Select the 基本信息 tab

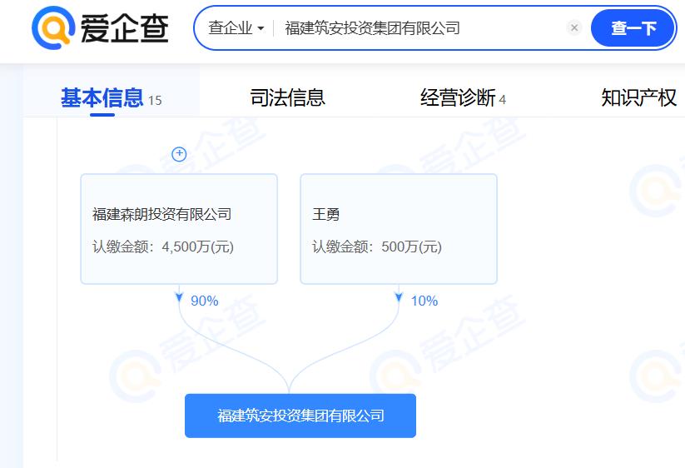point(111,98)
